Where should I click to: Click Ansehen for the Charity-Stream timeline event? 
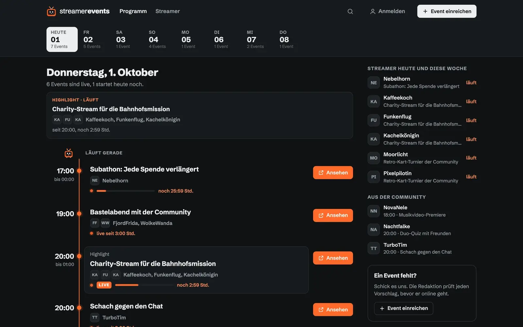coord(333,258)
